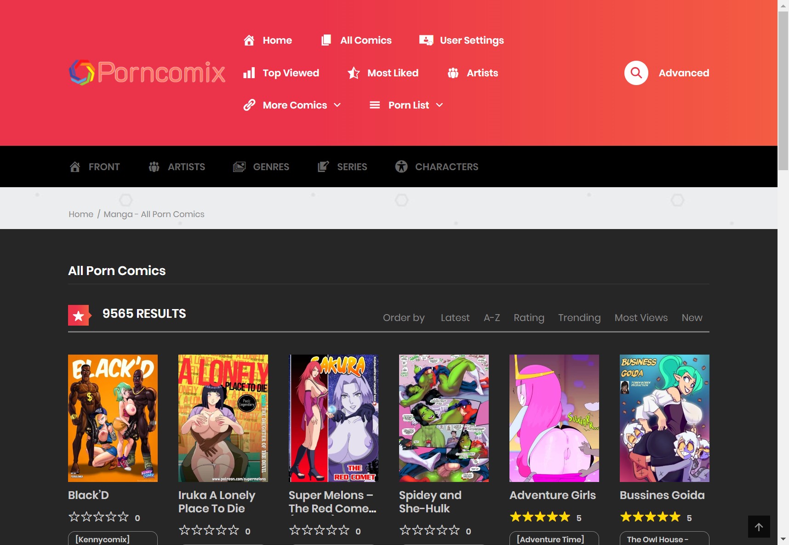The height and width of the screenshot is (545, 789).
Task: Sort results by Trending
Action: pyautogui.click(x=579, y=318)
